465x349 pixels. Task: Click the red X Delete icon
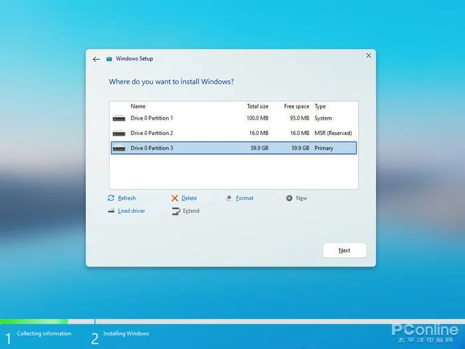point(175,198)
